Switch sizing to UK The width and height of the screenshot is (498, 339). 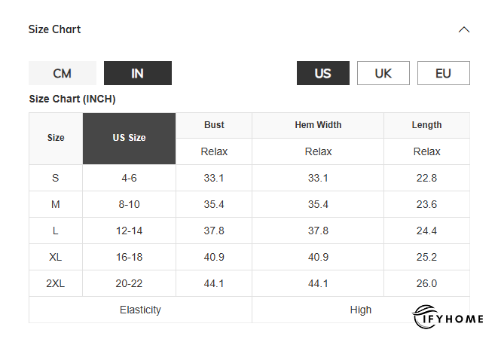(x=383, y=73)
